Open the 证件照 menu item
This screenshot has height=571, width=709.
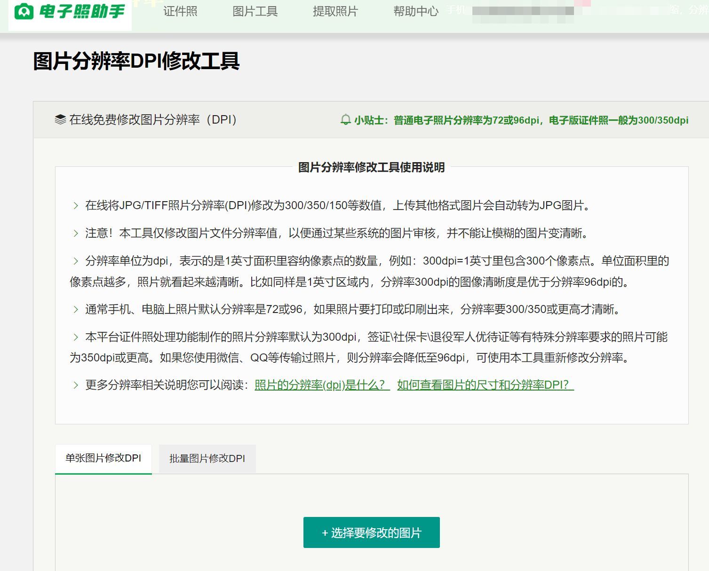pyautogui.click(x=181, y=11)
